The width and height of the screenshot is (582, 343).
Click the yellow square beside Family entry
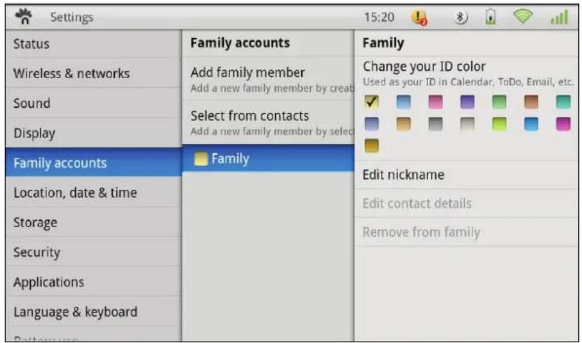pyautogui.click(x=201, y=159)
